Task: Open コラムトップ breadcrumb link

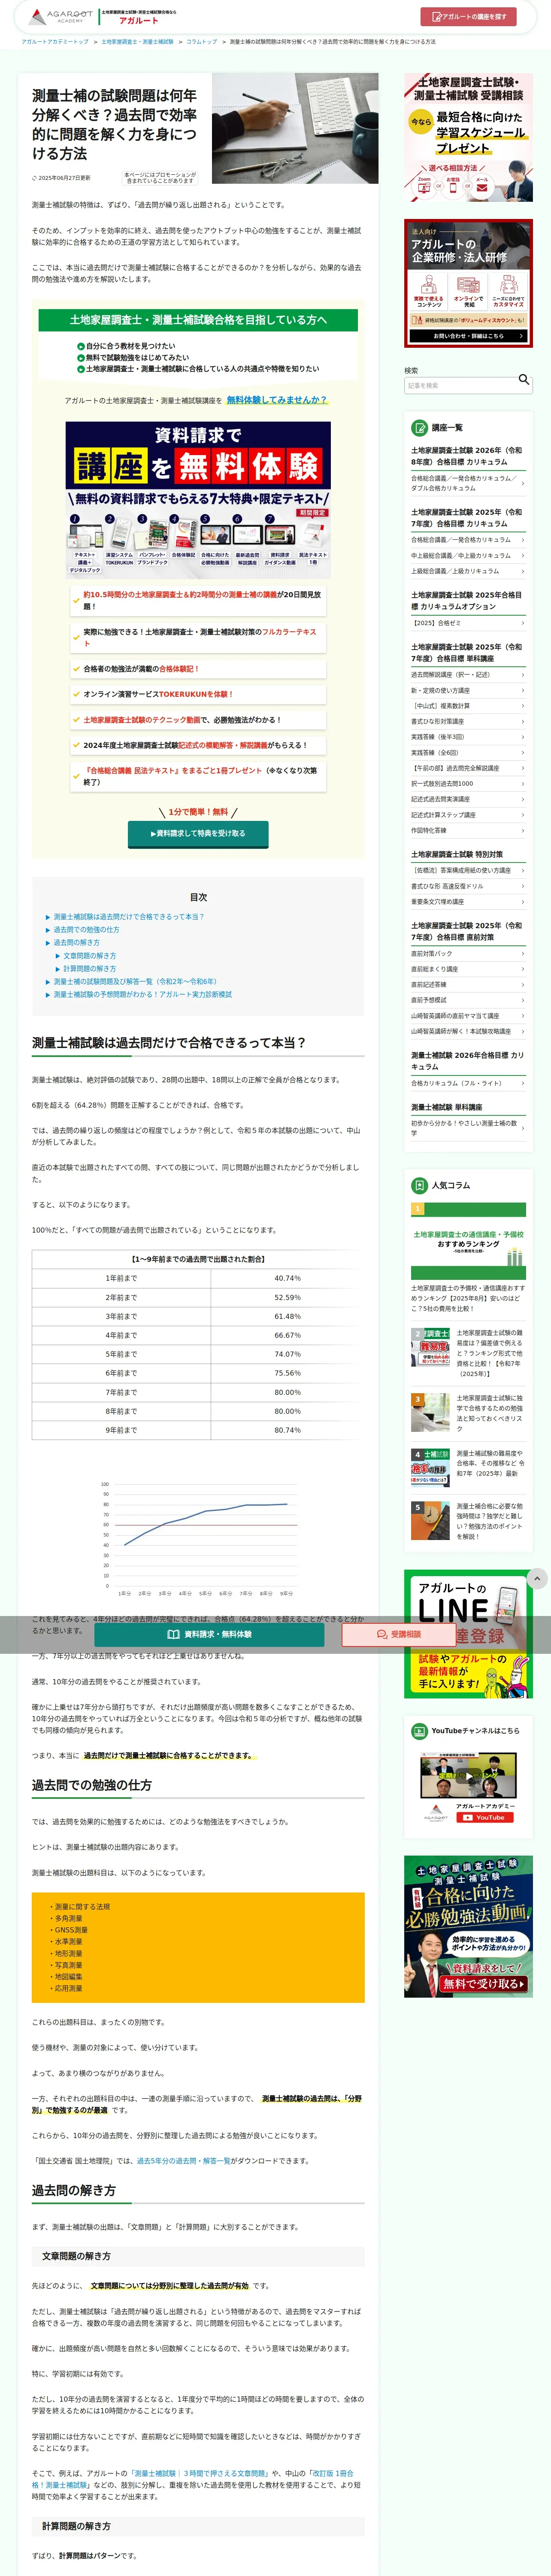Action: (201, 42)
